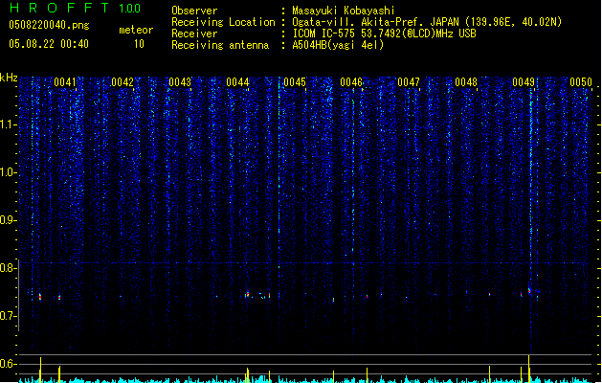The width and height of the screenshot is (602, 383).
Task: Click time marker 0049
Action: click(524, 82)
